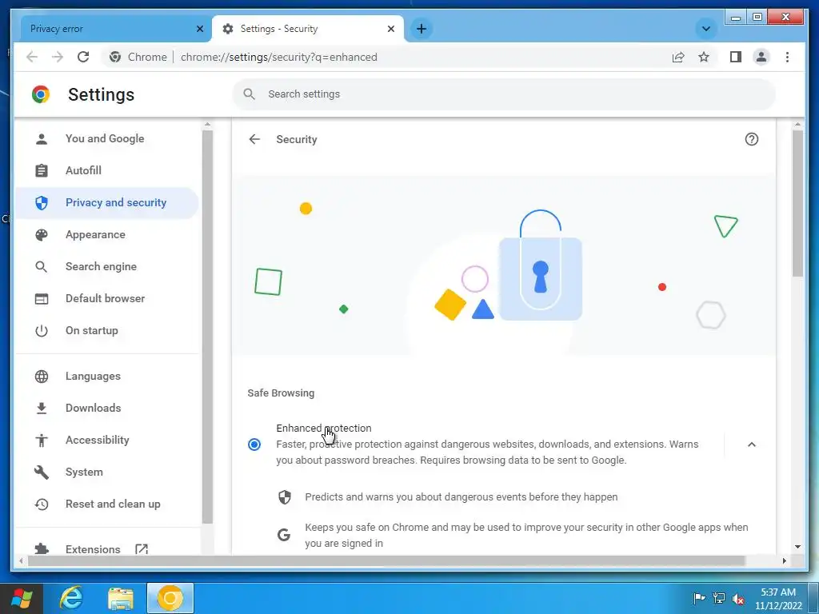
Task: Click the network icon in system tray
Action: click(x=719, y=598)
